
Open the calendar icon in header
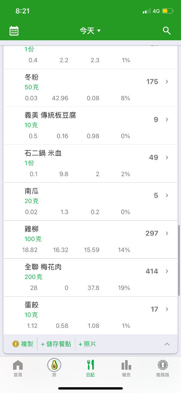click(14, 31)
